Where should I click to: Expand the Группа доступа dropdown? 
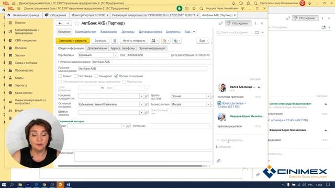pyautogui.click(x=208, y=96)
